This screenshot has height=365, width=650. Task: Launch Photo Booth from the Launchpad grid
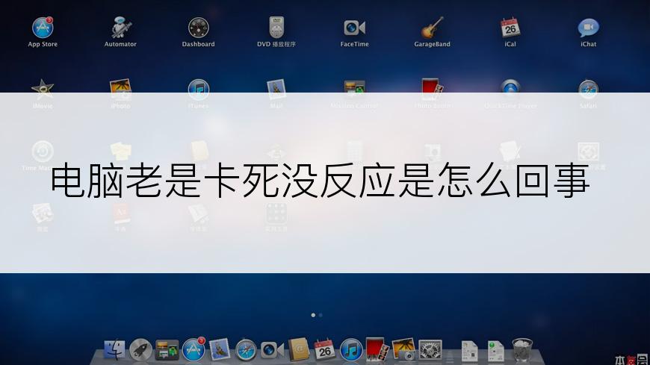point(433,89)
